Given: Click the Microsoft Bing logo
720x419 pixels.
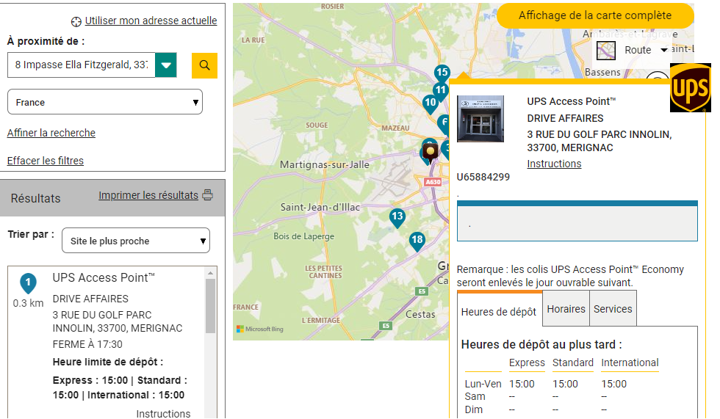Looking at the screenshot, I should click(x=260, y=329).
